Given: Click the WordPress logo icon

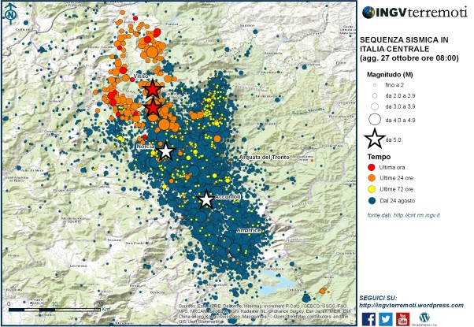Looking at the screenshot, I should click(424, 318).
